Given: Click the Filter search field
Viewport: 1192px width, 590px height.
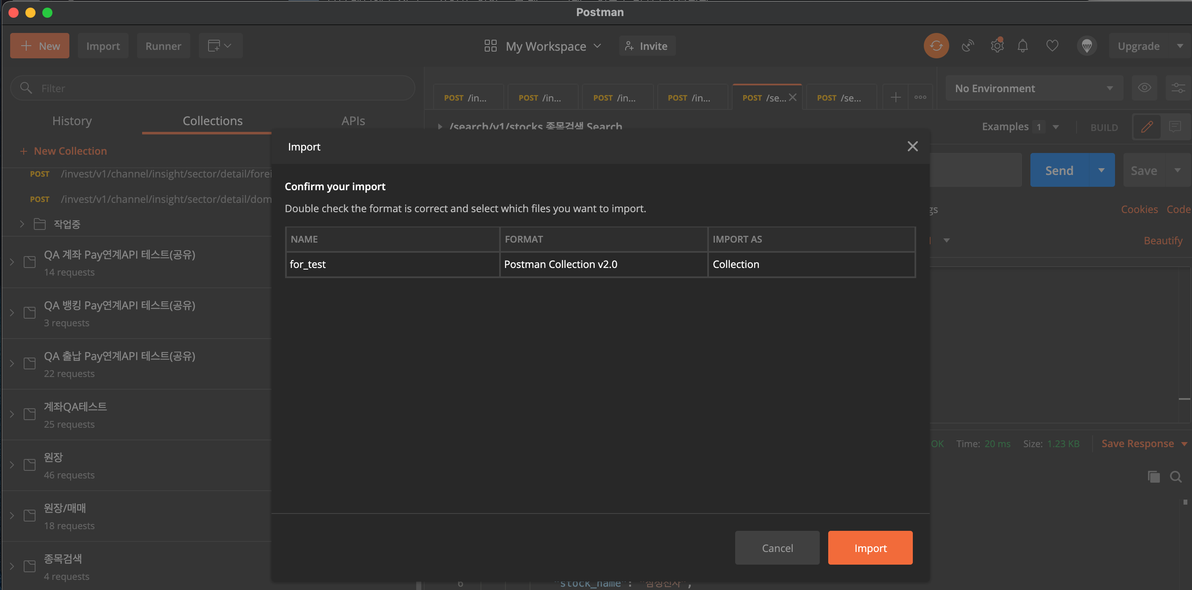Looking at the screenshot, I should (213, 88).
